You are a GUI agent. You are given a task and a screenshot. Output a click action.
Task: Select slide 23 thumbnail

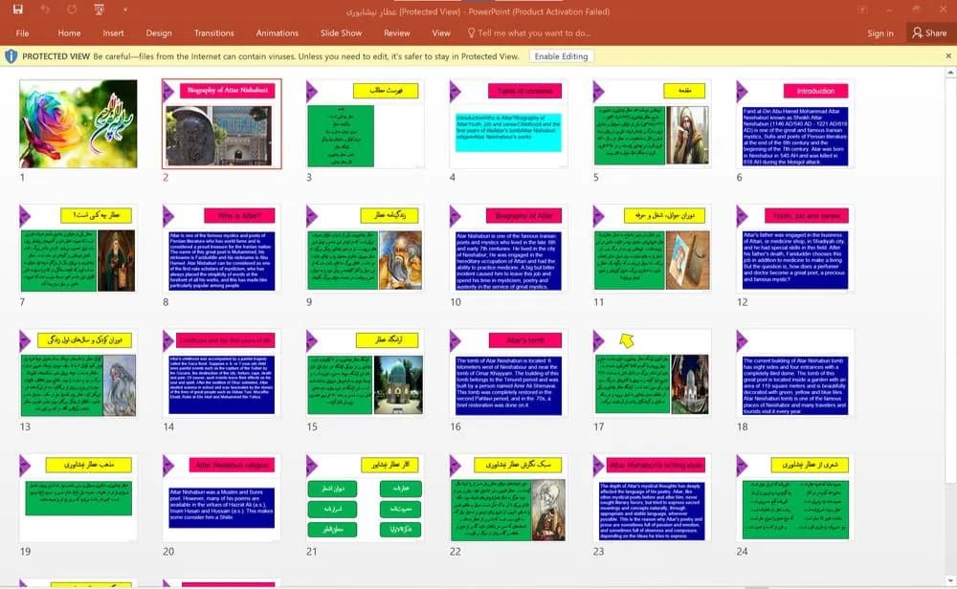pos(652,497)
